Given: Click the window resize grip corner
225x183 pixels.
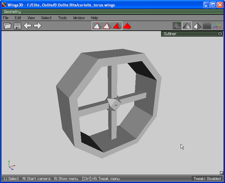Looking at the screenshot, I should coord(222,173).
